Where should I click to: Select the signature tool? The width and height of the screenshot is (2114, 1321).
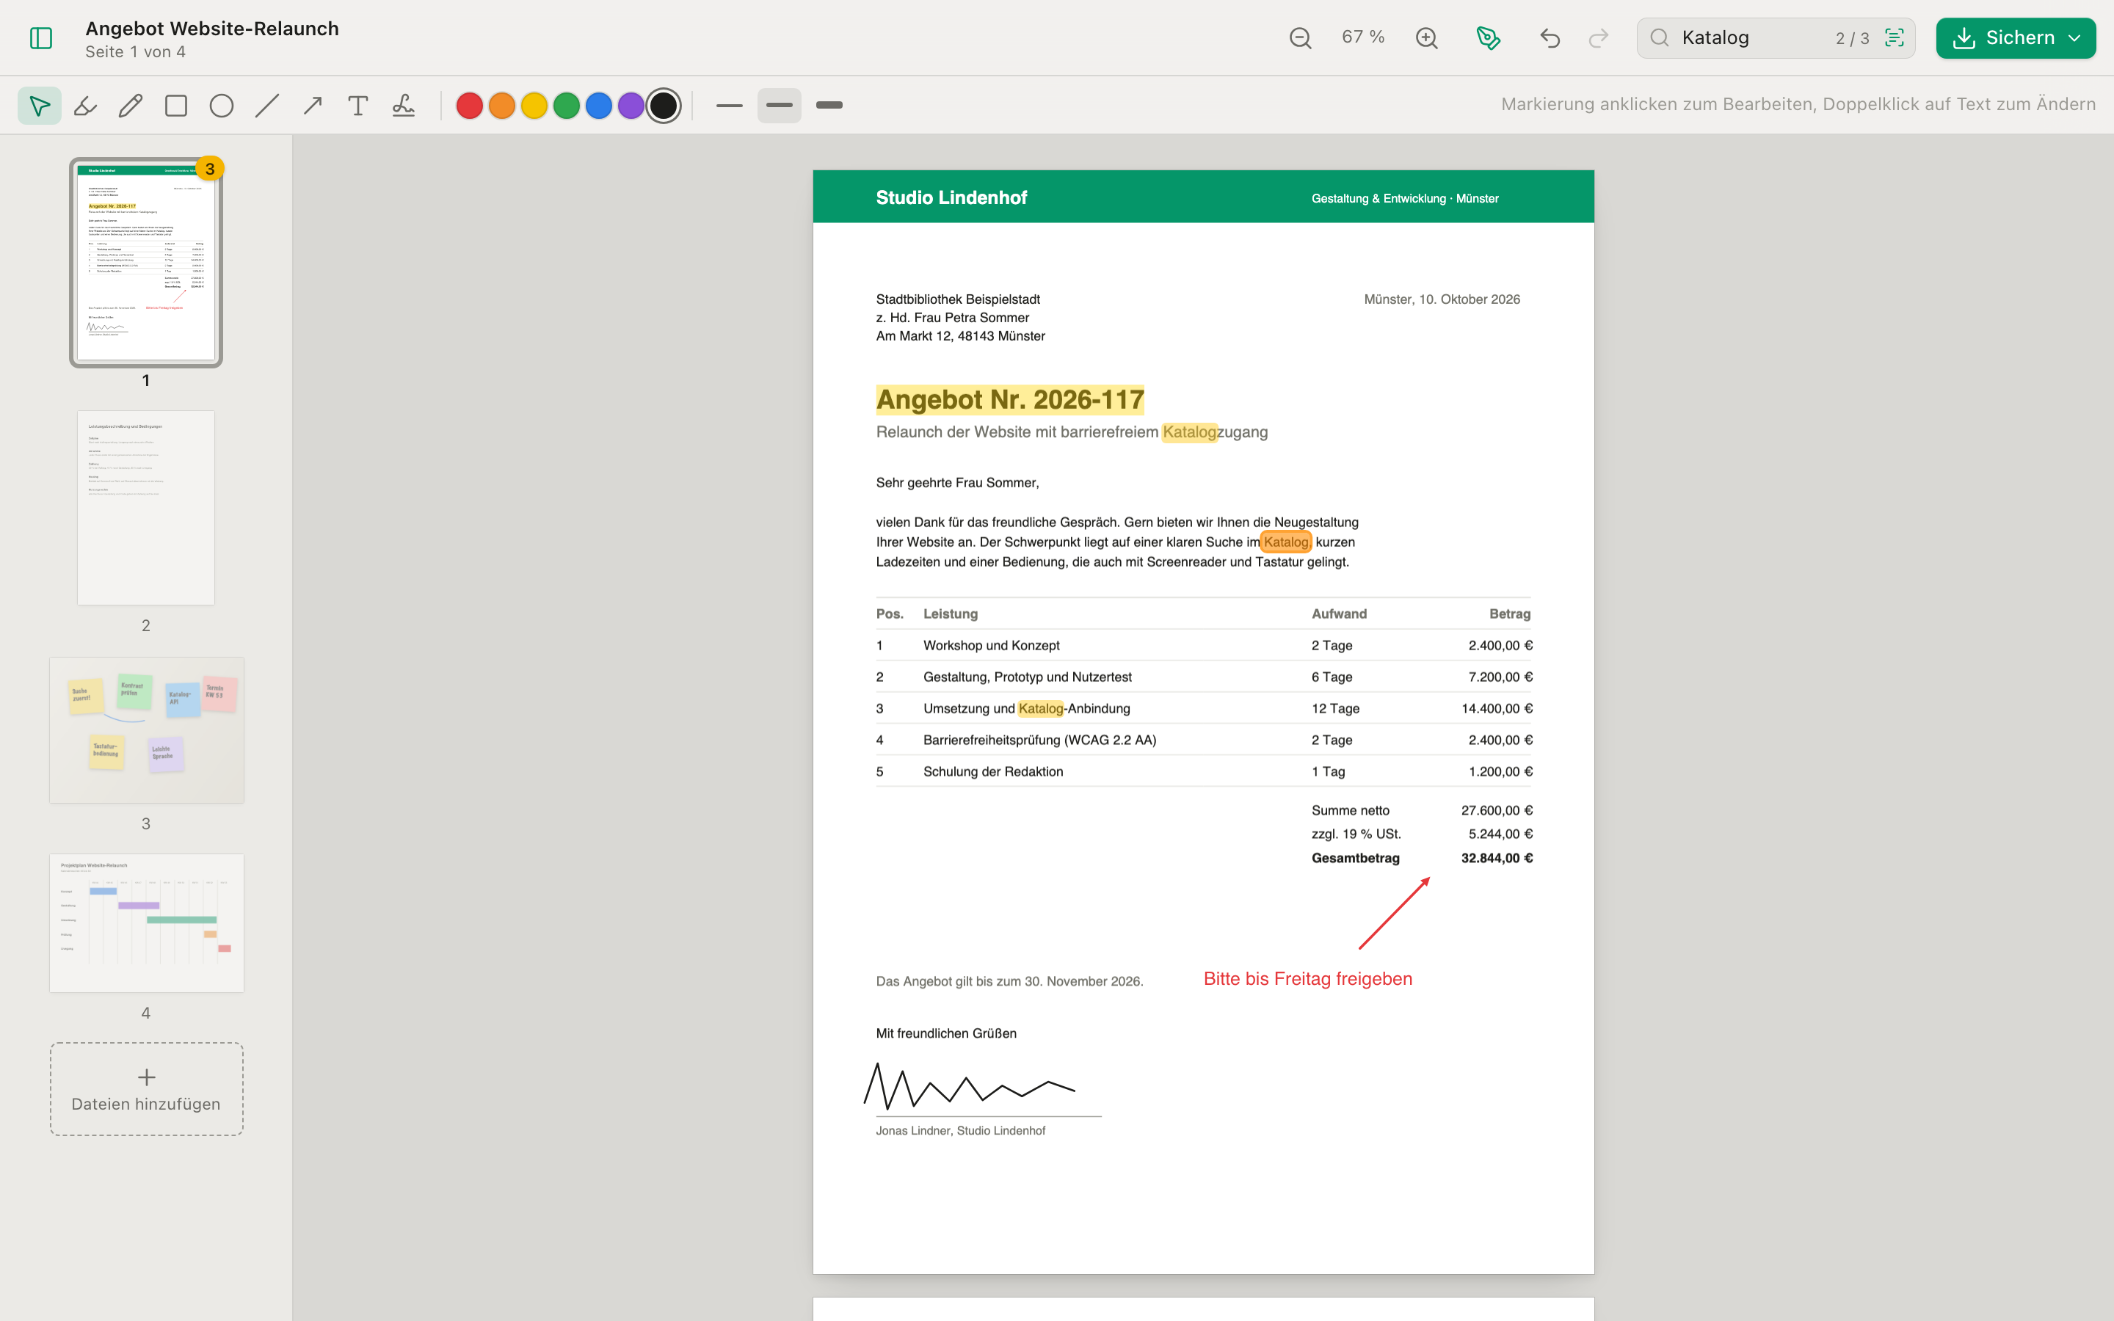(404, 106)
